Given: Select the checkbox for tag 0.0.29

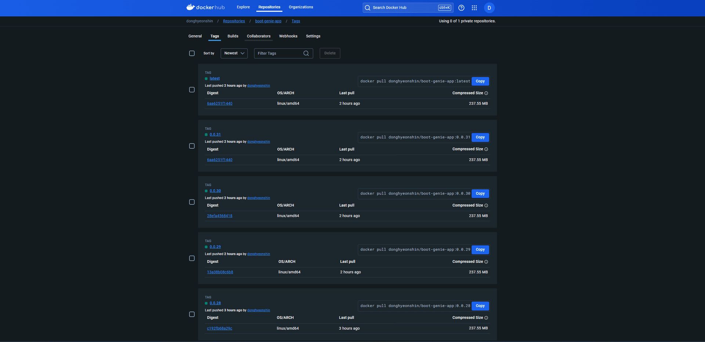Looking at the screenshot, I should click(192, 258).
